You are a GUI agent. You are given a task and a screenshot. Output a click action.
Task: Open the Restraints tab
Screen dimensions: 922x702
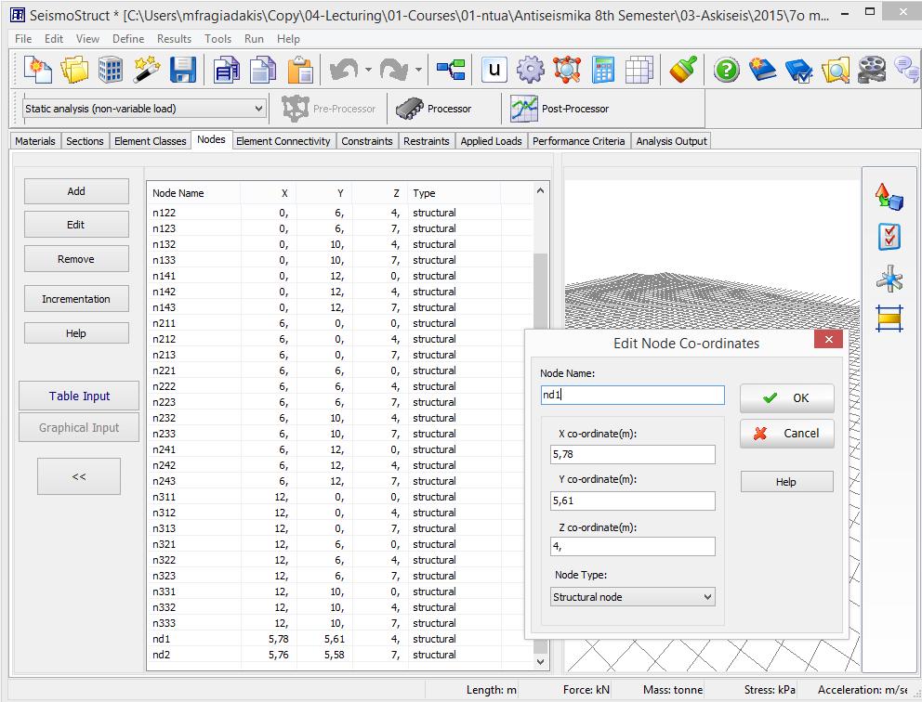[427, 141]
